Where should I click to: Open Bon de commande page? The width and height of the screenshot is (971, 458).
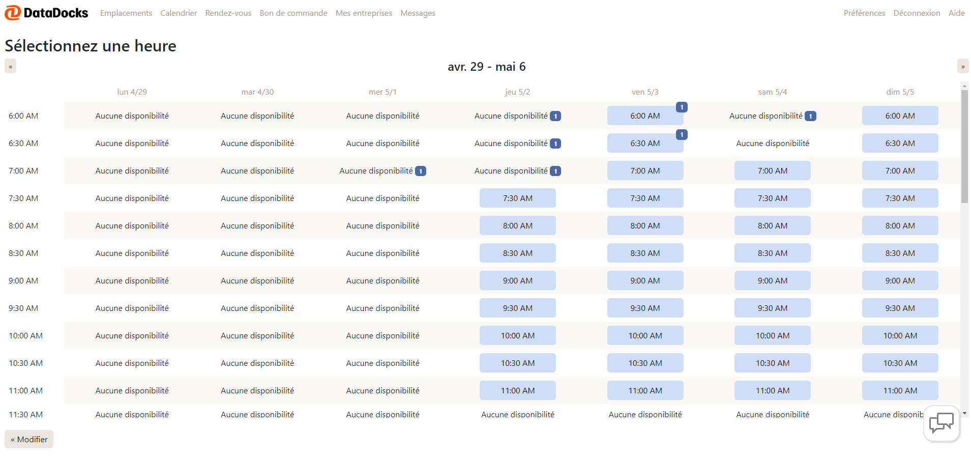point(293,13)
